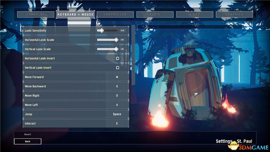Open the Audio settings tab
Screen dimensions: 270x152
click(x=155, y=15)
